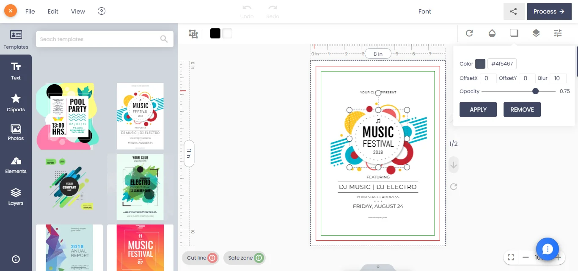Click the info icon in sidebar bottom
The height and width of the screenshot is (271, 578).
pyautogui.click(x=16, y=259)
